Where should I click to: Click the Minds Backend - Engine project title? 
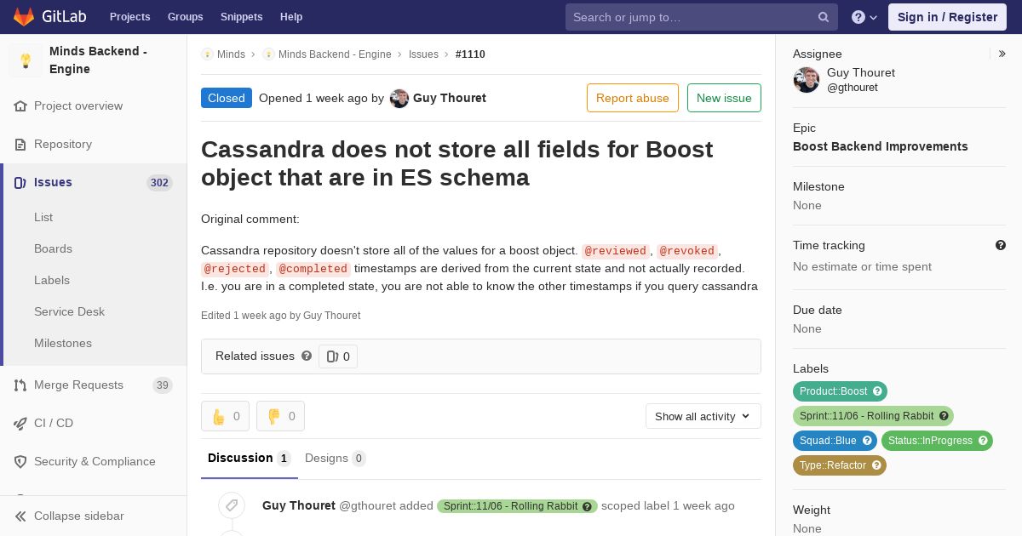[x=98, y=60]
